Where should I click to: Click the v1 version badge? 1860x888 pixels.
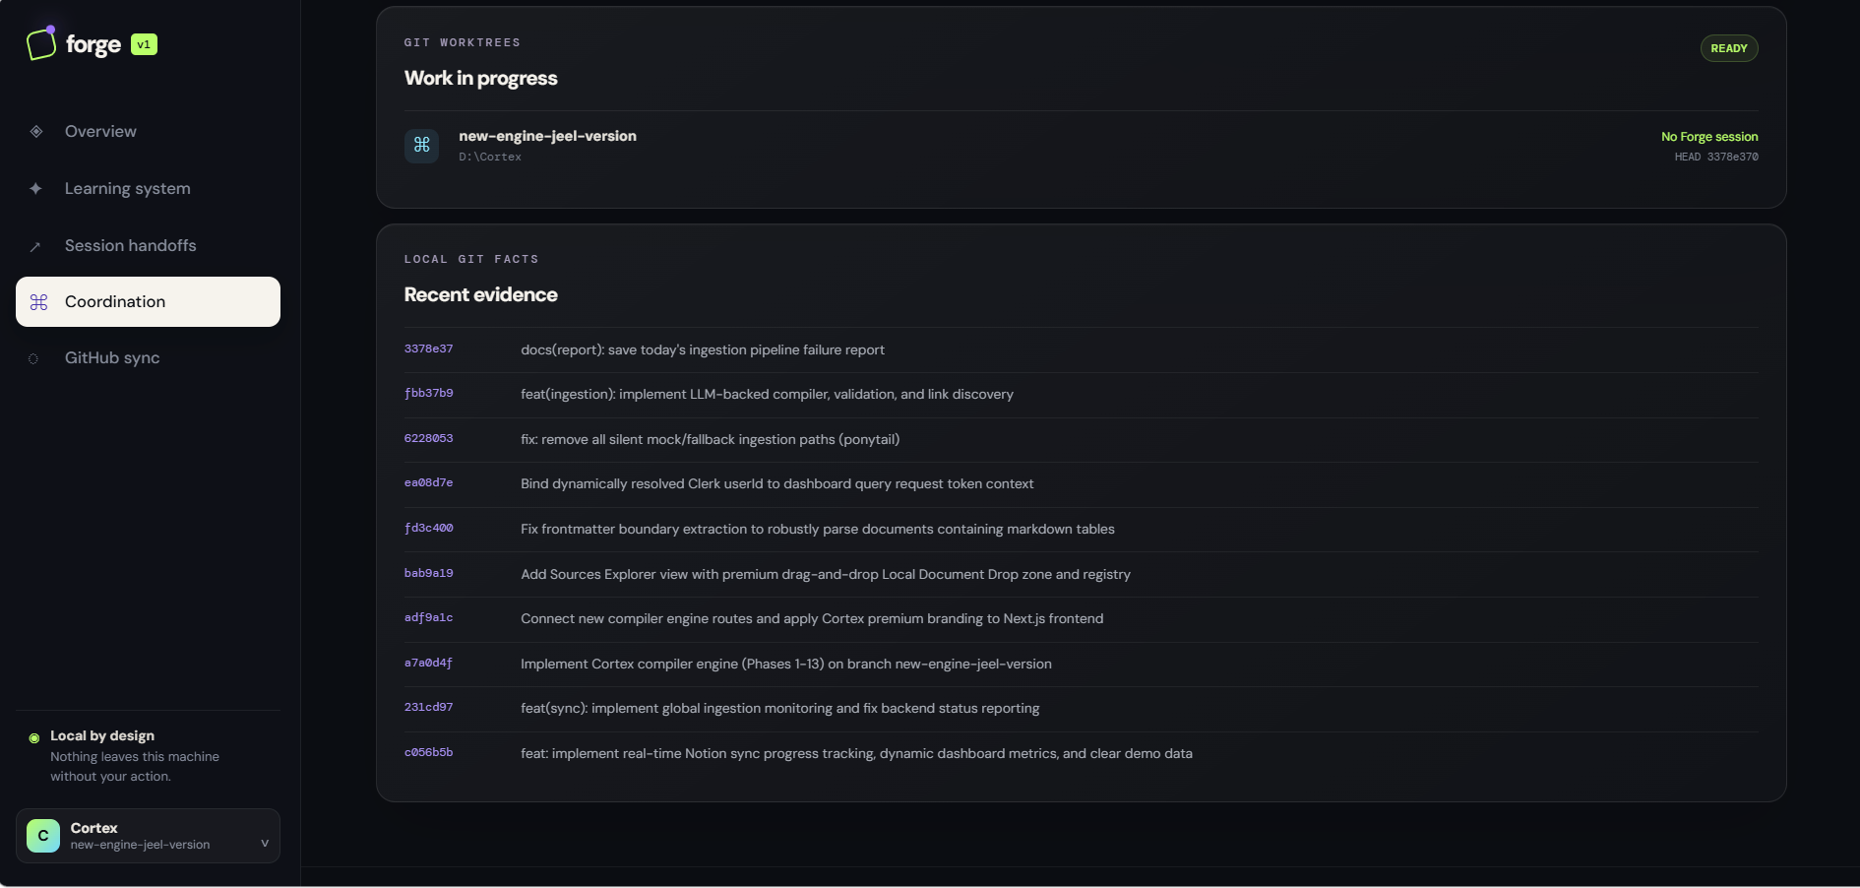[144, 44]
